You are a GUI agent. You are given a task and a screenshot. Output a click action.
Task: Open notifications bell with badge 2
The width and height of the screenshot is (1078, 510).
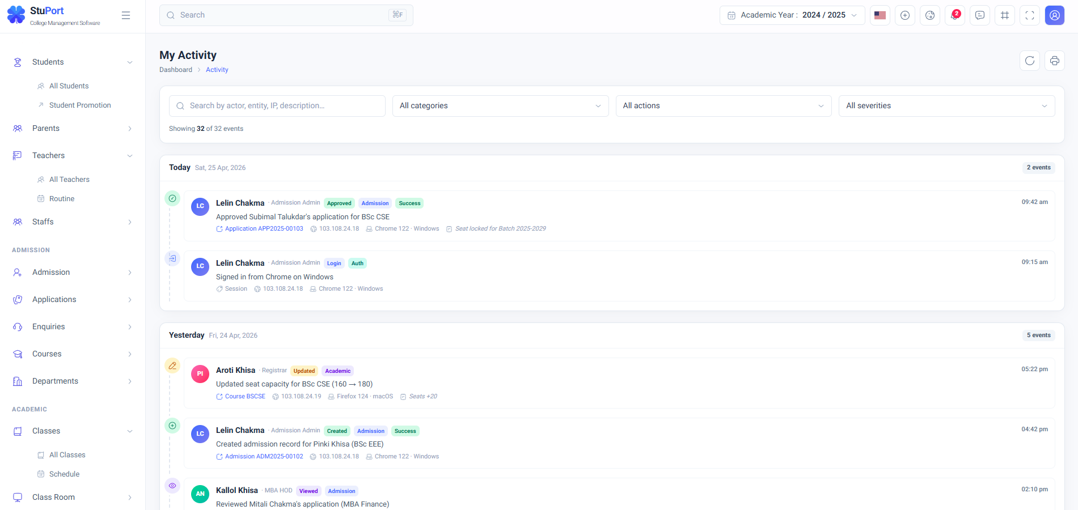(x=955, y=15)
